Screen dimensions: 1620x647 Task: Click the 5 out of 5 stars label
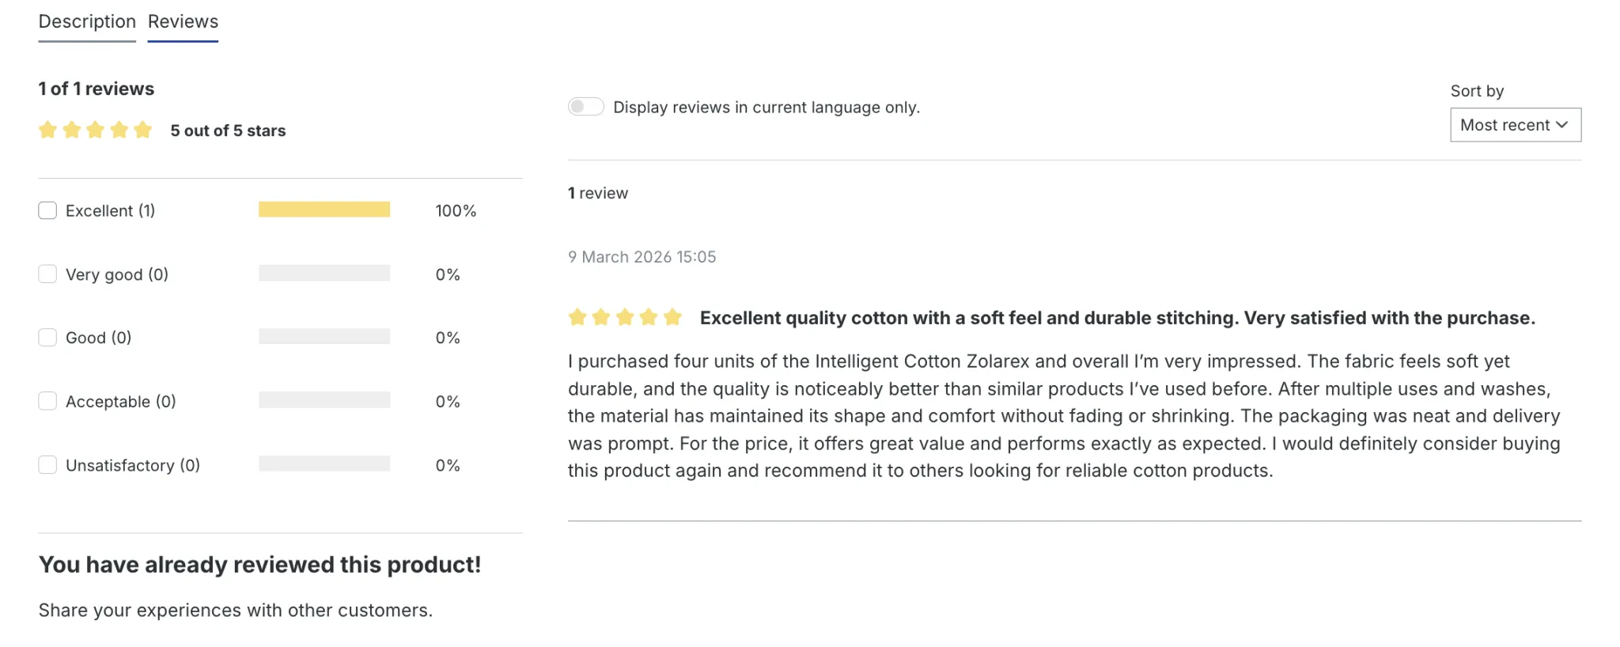[228, 131]
